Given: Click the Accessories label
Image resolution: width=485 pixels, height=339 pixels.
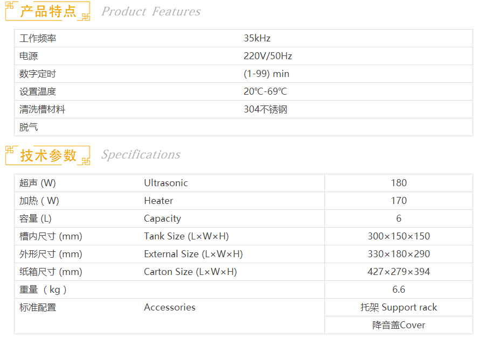Looking at the screenshot, I should click(169, 307).
